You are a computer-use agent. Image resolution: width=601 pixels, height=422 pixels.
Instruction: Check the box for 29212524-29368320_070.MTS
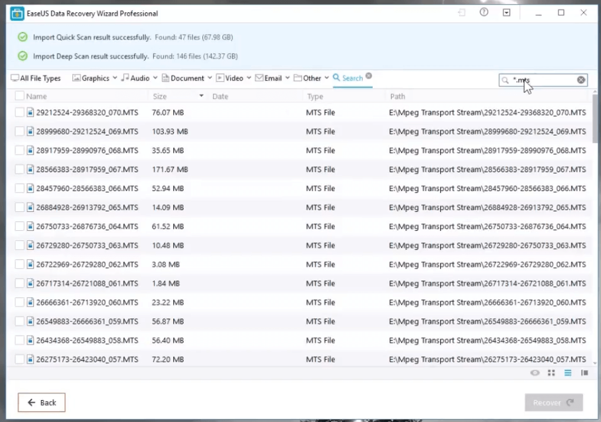[20, 112]
